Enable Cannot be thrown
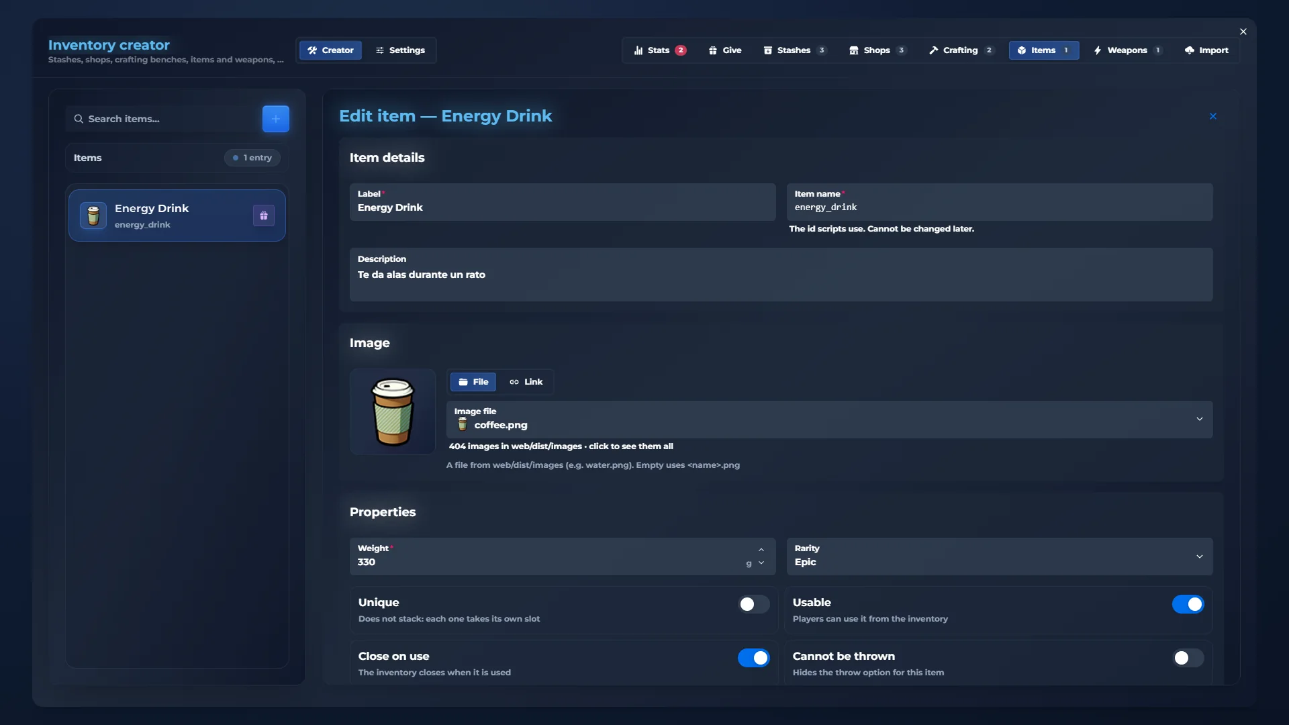The image size is (1289, 725). 1188,658
